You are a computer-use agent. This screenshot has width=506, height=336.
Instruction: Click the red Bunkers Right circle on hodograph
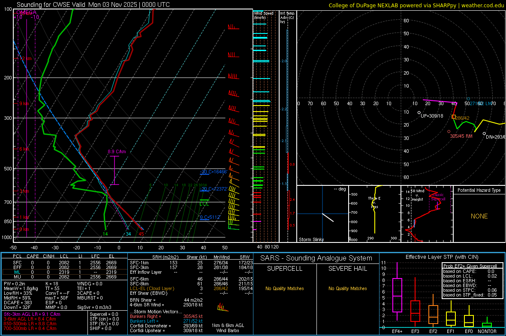[449, 131]
